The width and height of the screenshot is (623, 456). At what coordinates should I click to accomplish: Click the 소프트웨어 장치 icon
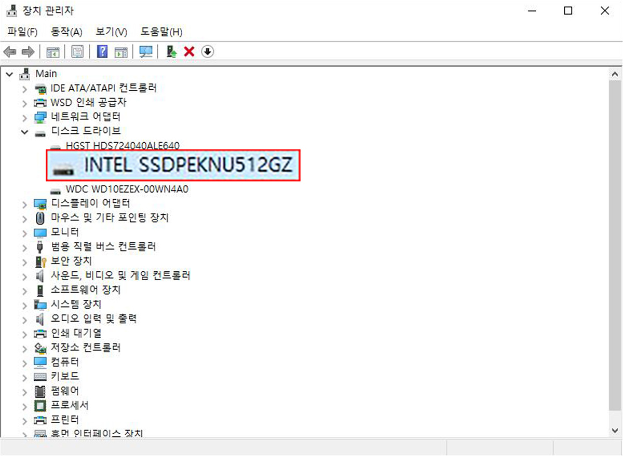point(40,290)
